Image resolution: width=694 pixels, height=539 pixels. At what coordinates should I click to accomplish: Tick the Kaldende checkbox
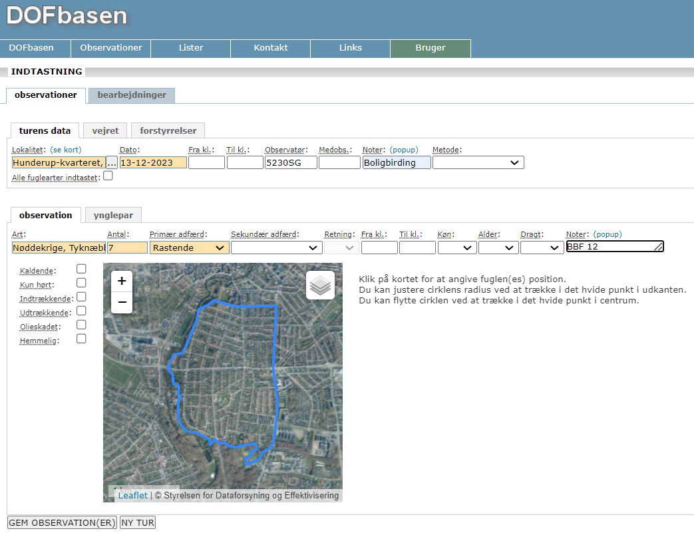[x=81, y=269]
